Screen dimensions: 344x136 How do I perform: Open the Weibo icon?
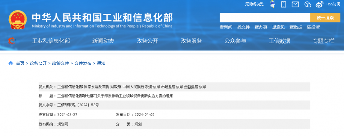[x=320, y=4]
